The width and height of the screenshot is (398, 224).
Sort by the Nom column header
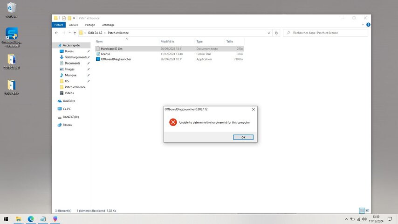[127, 42]
